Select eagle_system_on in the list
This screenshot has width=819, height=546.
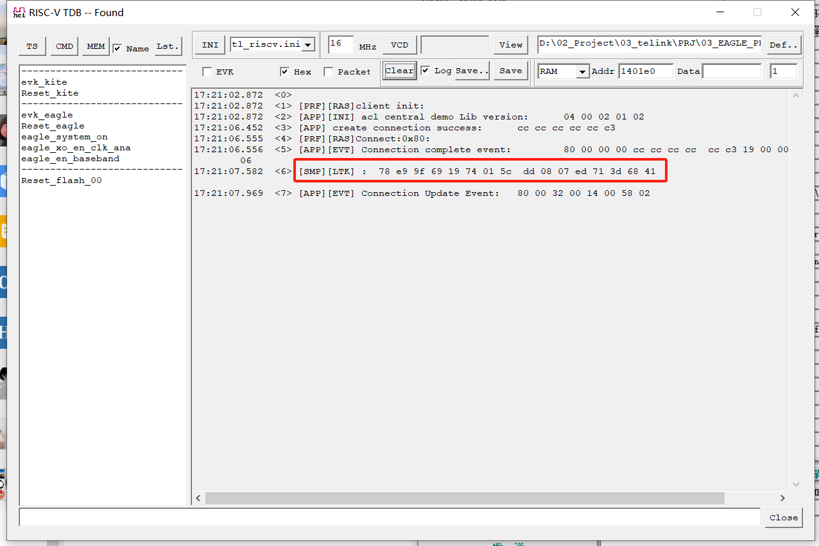(64, 137)
